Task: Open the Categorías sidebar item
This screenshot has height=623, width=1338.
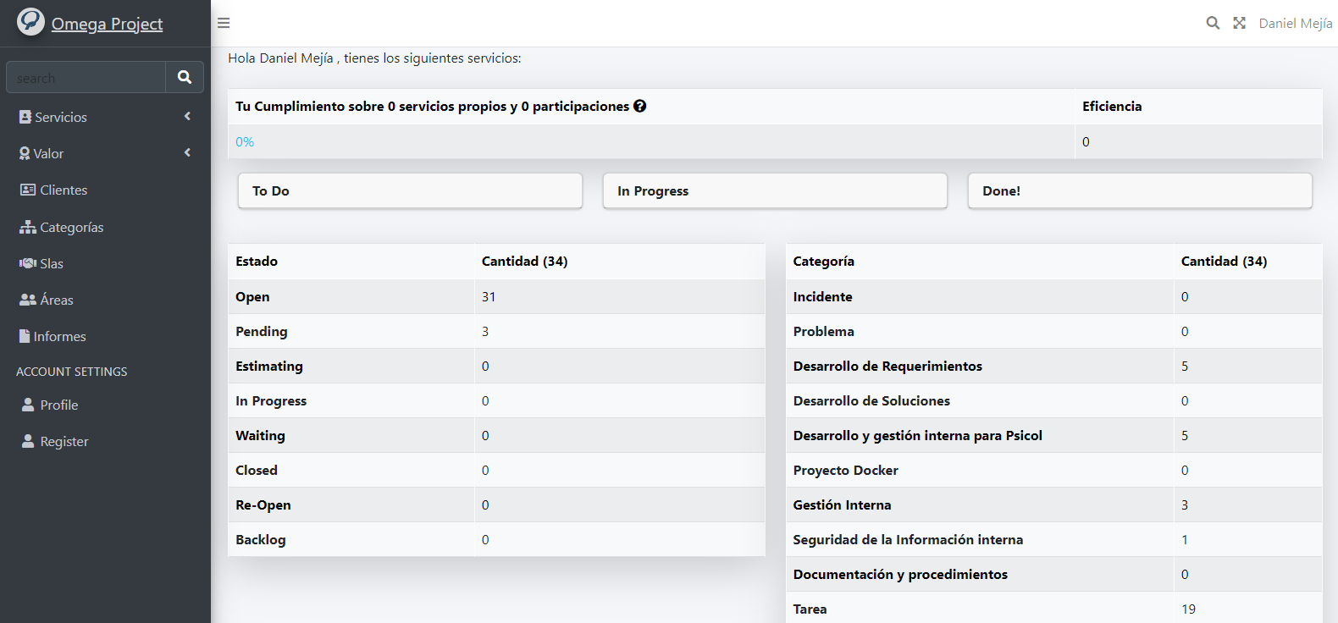Action: [71, 227]
